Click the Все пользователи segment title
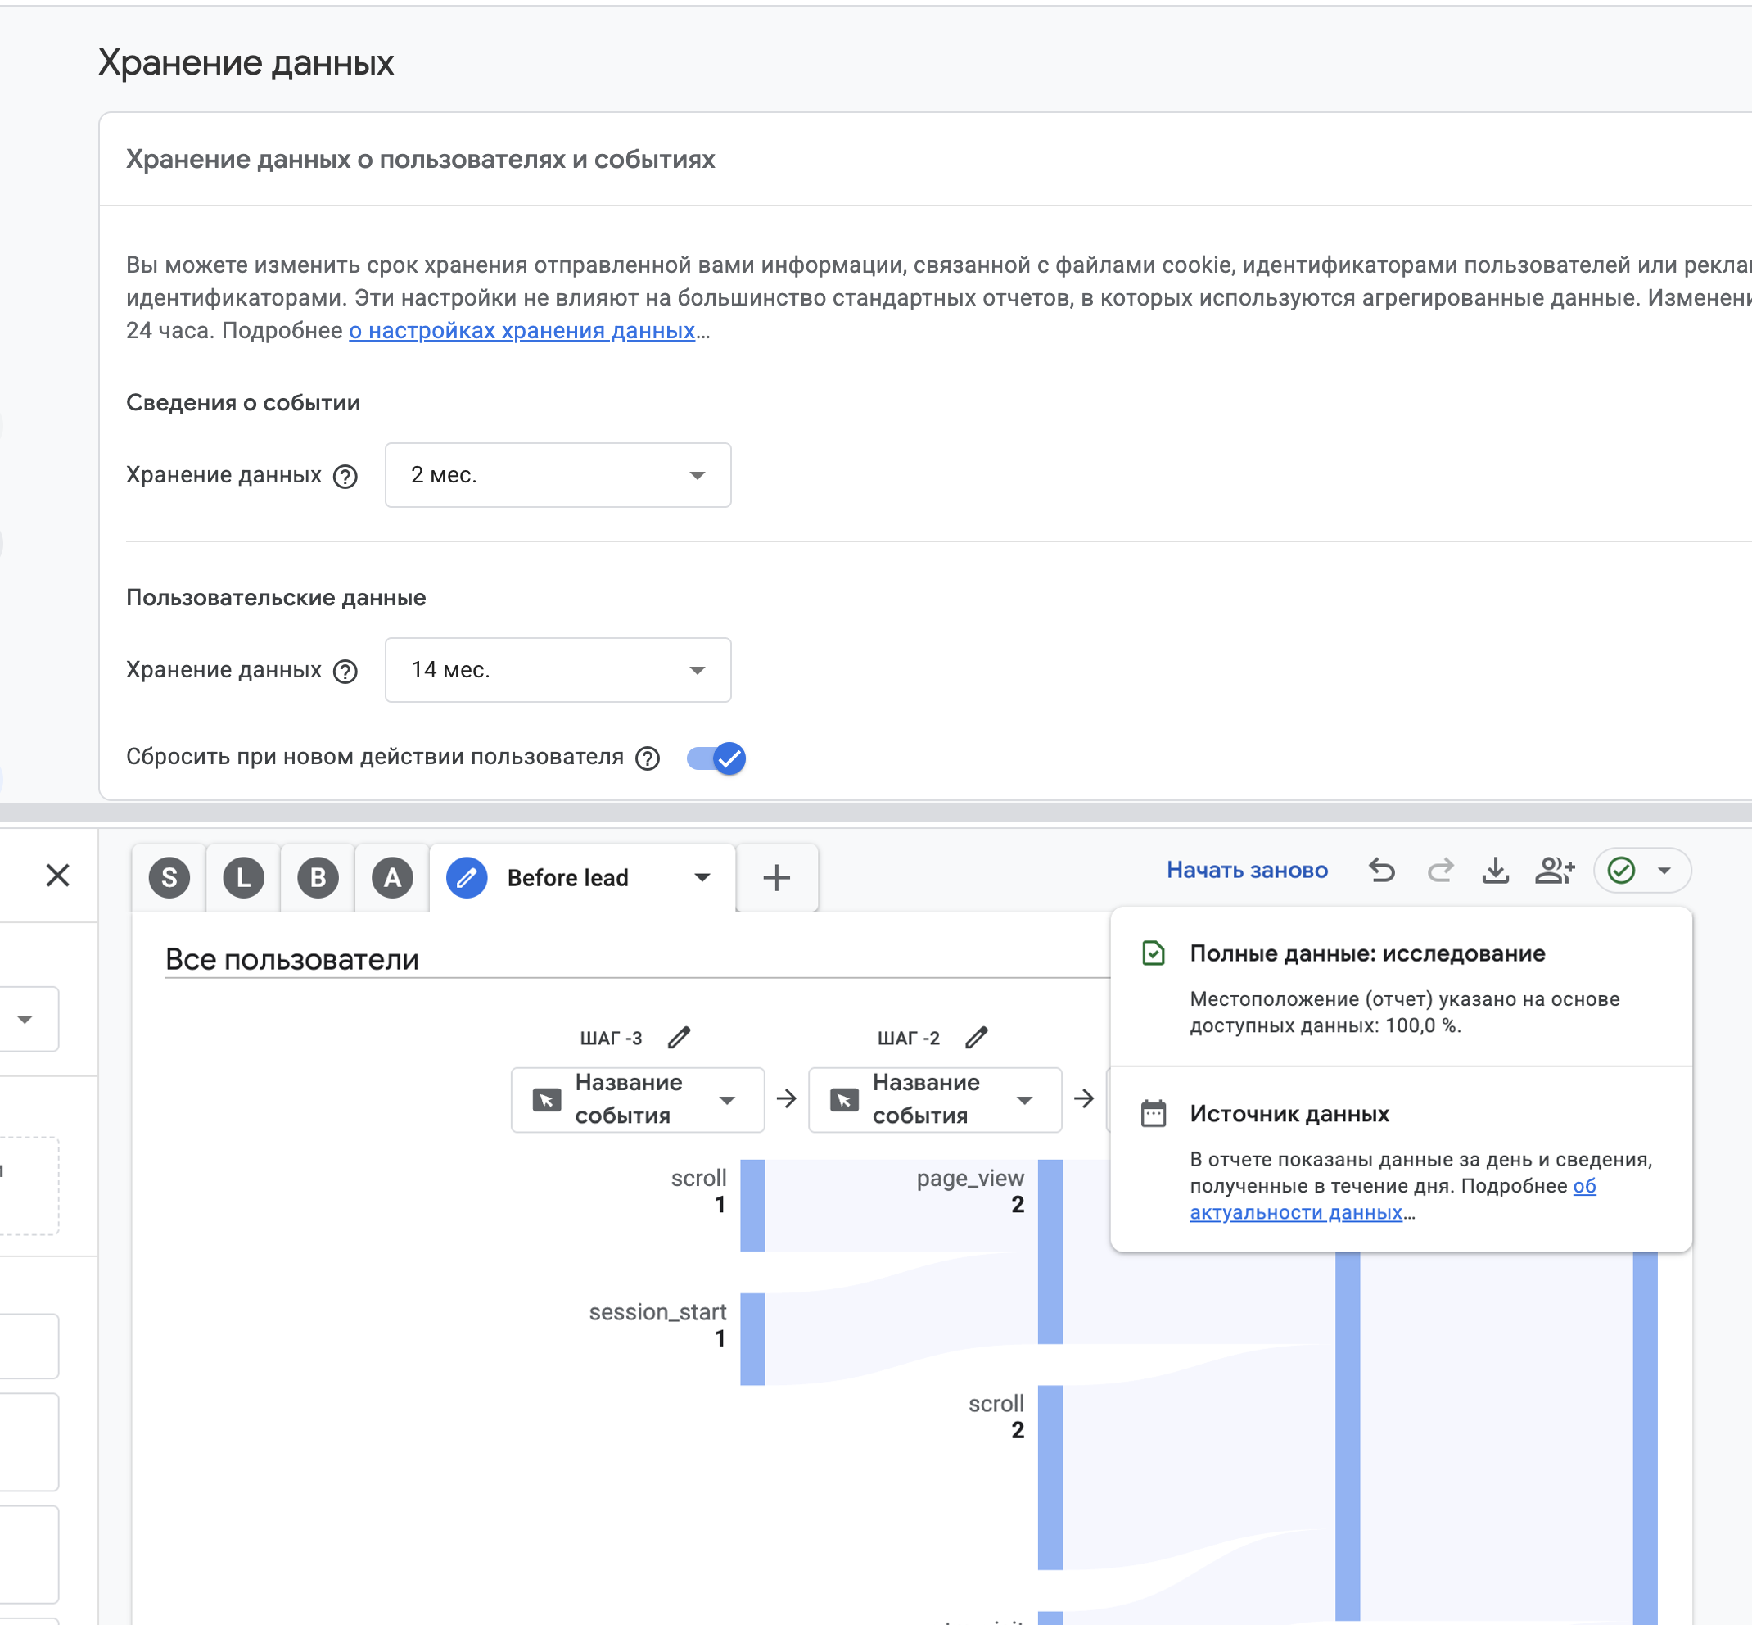 [291, 959]
